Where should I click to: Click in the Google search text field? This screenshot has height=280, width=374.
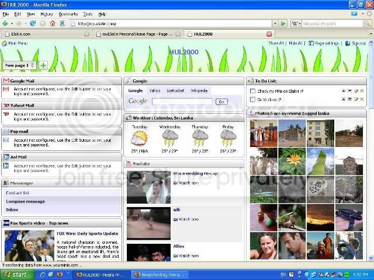[x=182, y=101]
